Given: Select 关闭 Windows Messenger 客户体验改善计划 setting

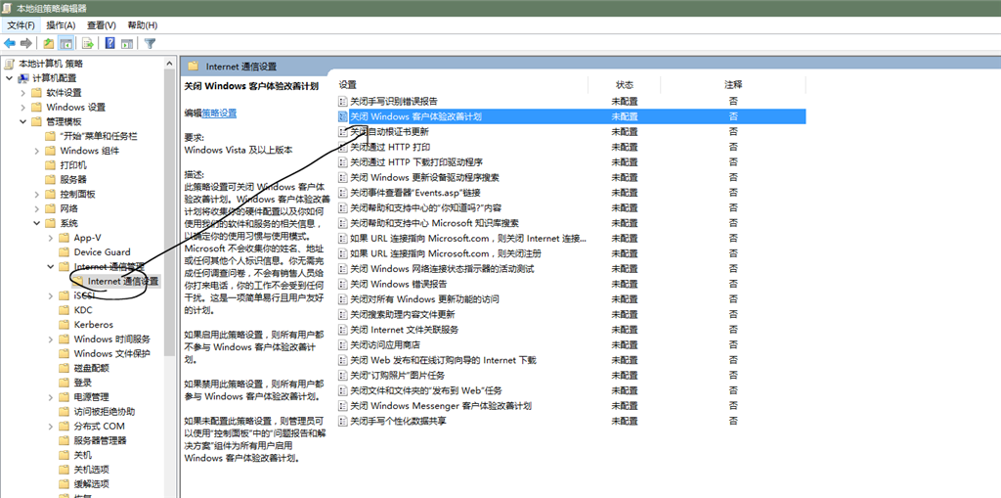Looking at the screenshot, I should coord(441,406).
